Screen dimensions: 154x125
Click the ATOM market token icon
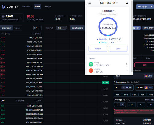[3, 16]
